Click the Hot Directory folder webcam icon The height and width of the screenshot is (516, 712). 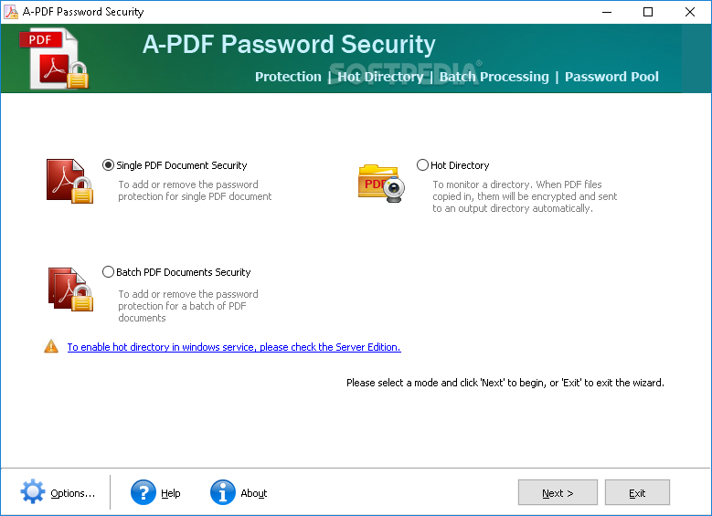381,184
